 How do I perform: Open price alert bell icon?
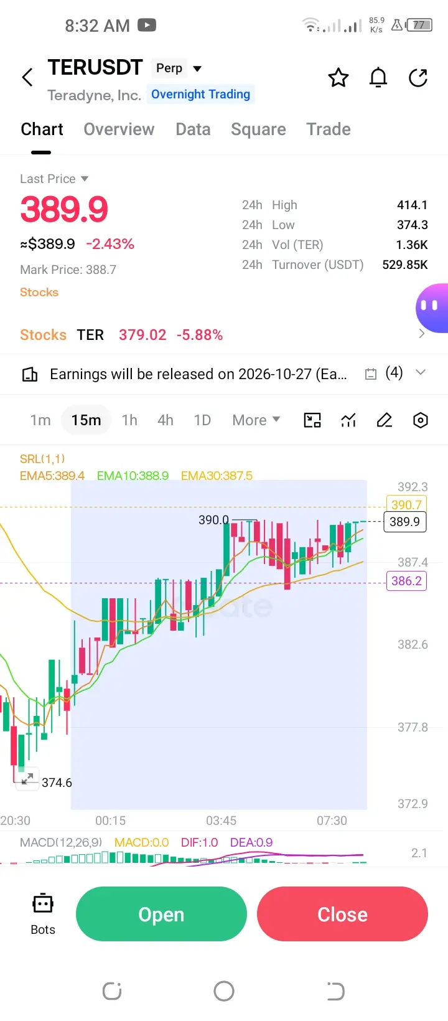pyautogui.click(x=378, y=78)
